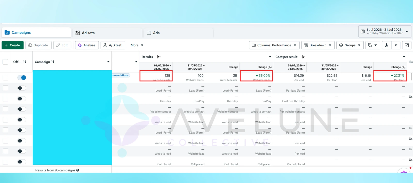
Task: Open the recommendations pill in the first row
Action: point(121,75)
